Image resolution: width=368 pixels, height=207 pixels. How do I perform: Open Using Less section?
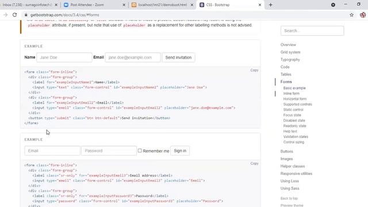[290, 181]
